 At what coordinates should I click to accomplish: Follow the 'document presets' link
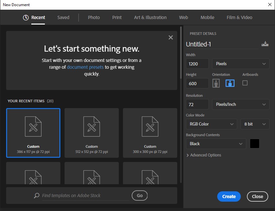pos(85,67)
